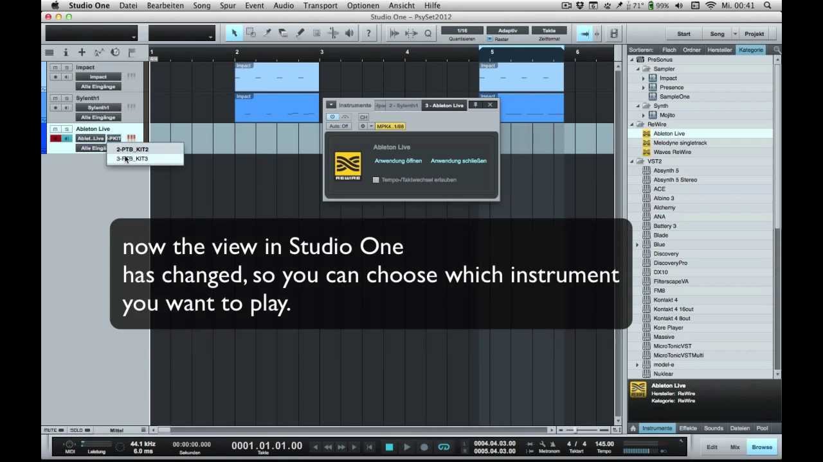This screenshot has height=462, width=823.
Task: Select the Paint (pencil) tool
Action: click(x=300, y=33)
